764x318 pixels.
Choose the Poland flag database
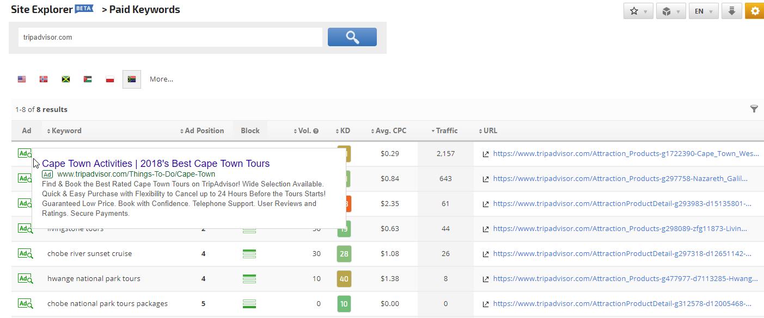click(x=110, y=79)
